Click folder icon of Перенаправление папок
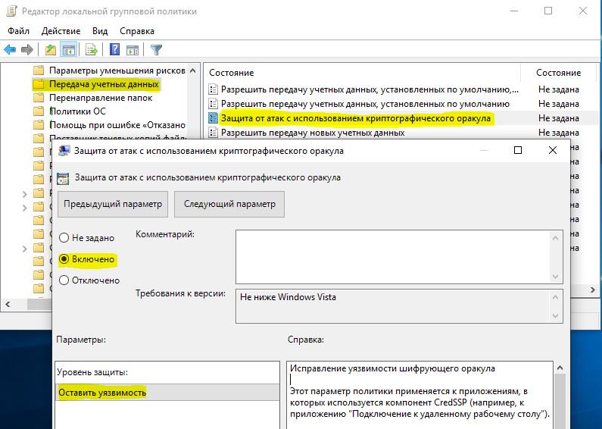 tap(39, 98)
